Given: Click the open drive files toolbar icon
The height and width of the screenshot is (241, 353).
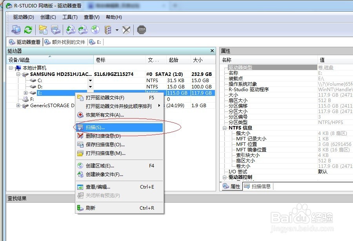Looking at the screenshot, I should (x=43, y=30).
